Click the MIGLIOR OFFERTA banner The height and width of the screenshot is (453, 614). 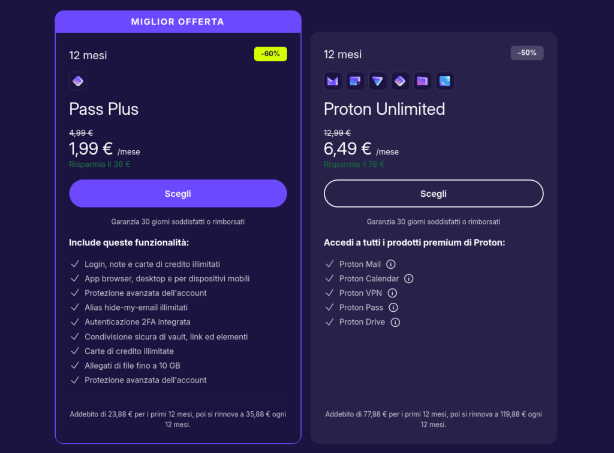pyautogui.click(x=178, y=22)
